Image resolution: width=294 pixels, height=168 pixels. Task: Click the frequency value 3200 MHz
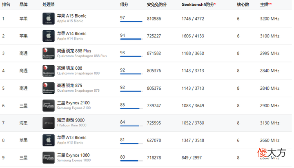click(269, 19)
